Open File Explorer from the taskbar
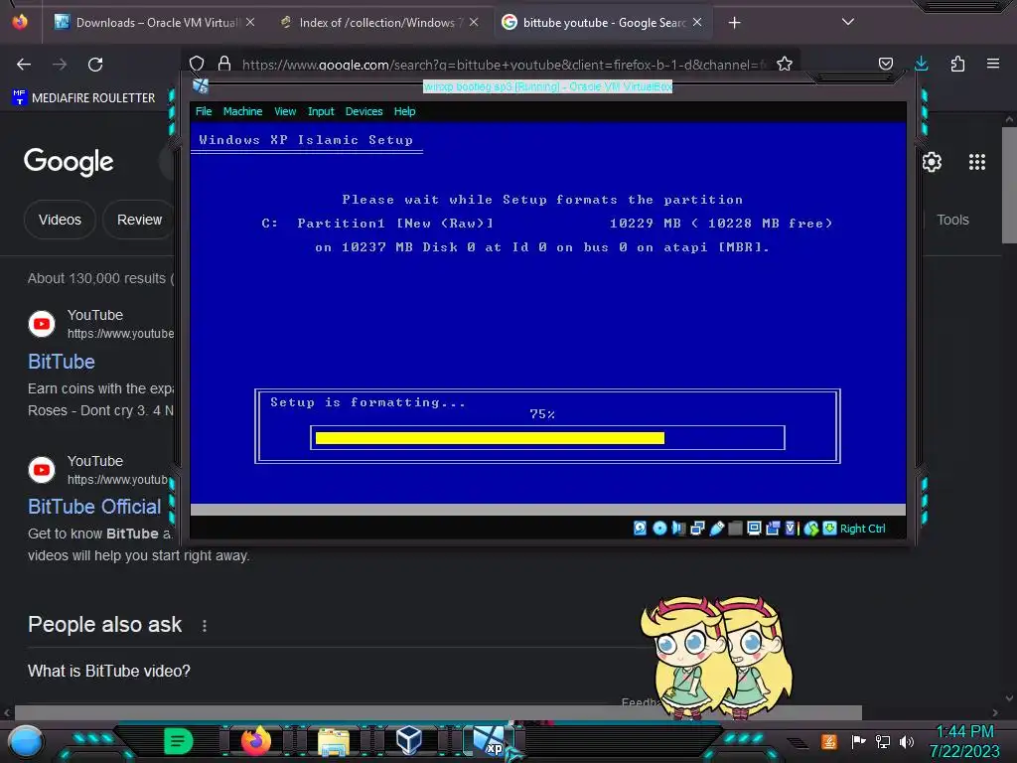The width and height of the screenshot is (1017, 763). click(x=334, y=741)
